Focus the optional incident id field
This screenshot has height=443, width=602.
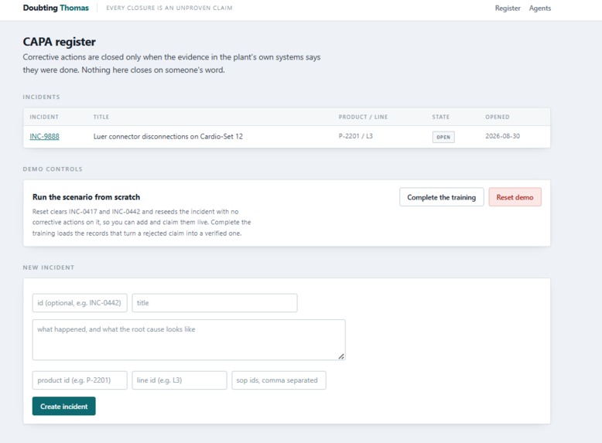pyautogui.click(x=80, y=303)
